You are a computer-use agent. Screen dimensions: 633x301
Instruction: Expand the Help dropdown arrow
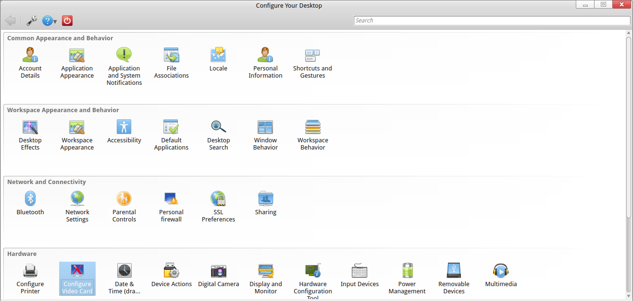coord(55,22)
